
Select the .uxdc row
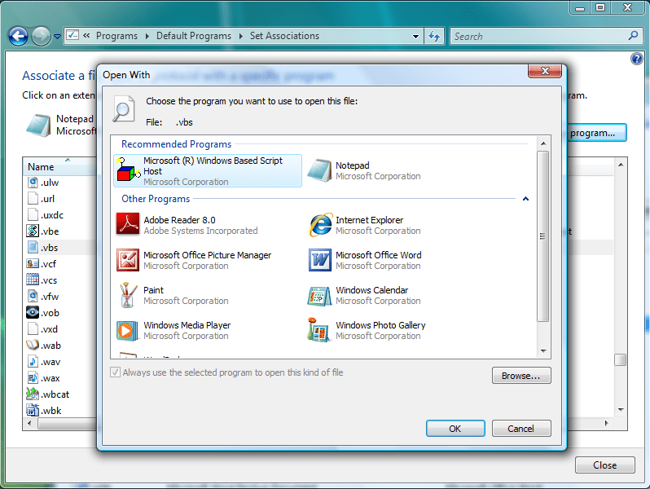59,215
